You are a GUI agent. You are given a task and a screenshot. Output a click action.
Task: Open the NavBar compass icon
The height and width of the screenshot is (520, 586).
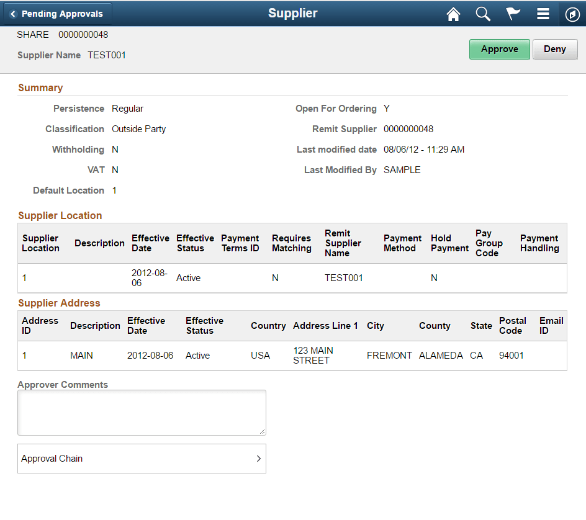tap(572, 14)
